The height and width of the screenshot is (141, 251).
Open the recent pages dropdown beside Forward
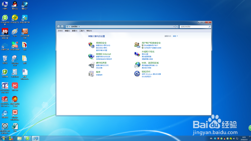(65, 27)
